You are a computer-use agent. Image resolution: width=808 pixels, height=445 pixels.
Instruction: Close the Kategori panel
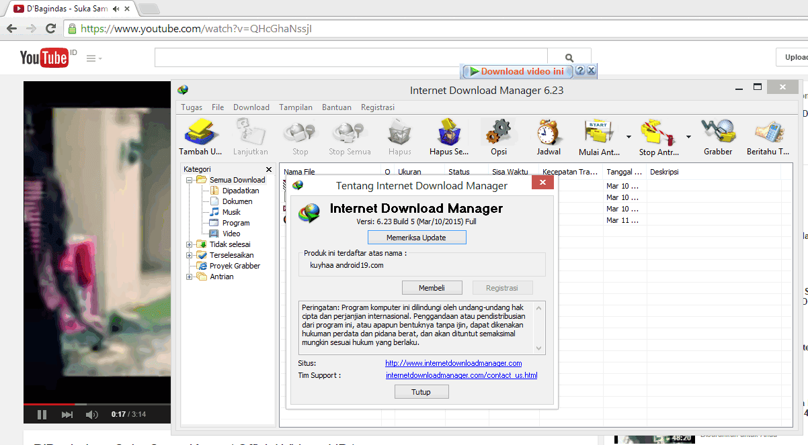click(269, 170)
